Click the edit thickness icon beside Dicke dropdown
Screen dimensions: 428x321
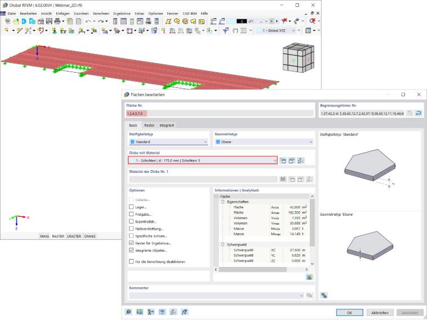click(x=292, y=160)
